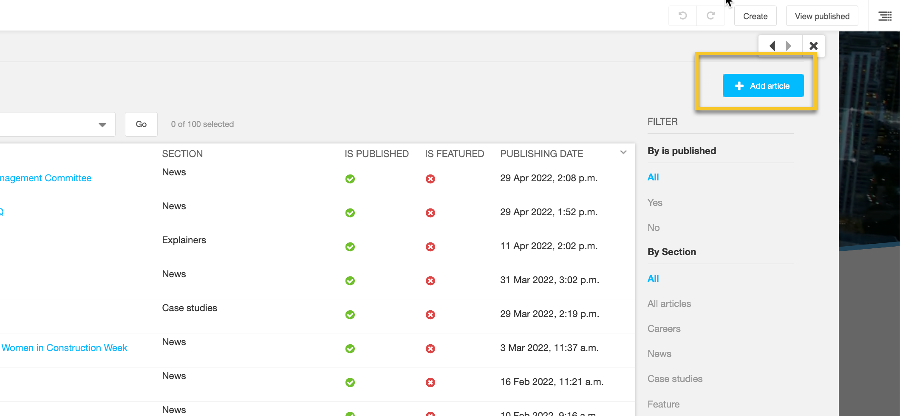Go to next tour step arrow
The image size is (900, 416).
789,46
